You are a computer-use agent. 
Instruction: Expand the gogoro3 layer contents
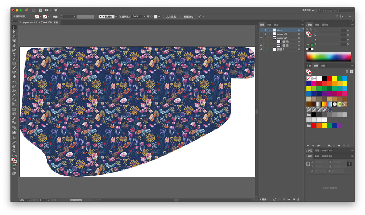pyautogui.click(x=270, y=34)
